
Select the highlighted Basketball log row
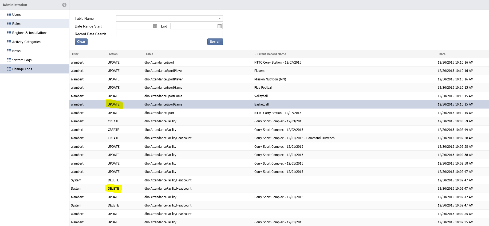[x=261, y=104]
